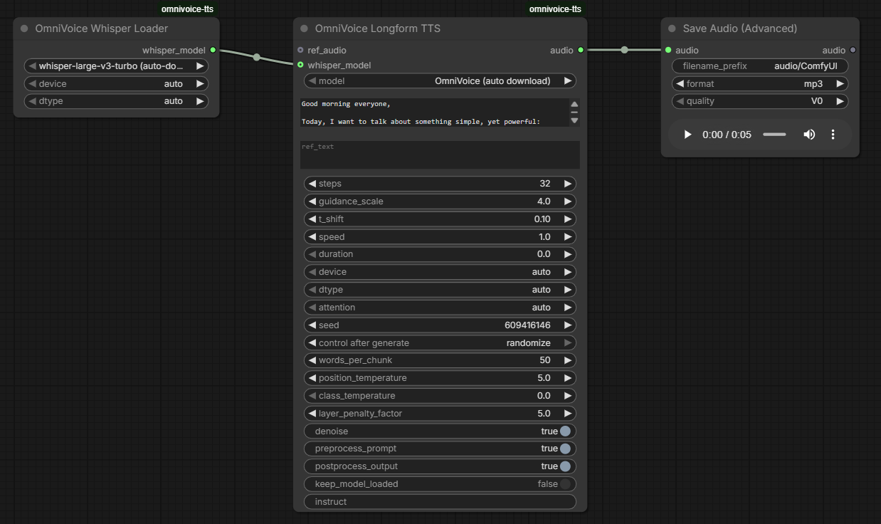Open dtype dropdown in Longform TTS
The image size is (881, 524).
(x=440, y=290)
